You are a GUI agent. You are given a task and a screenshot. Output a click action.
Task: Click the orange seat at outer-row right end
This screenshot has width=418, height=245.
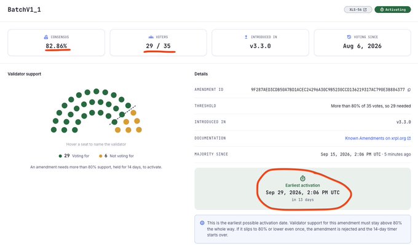point(139,130)
